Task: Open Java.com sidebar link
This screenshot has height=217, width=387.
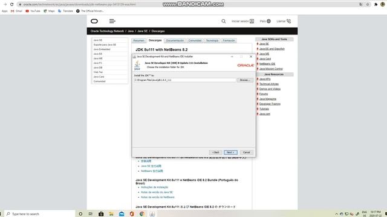Action: (265, 114)
